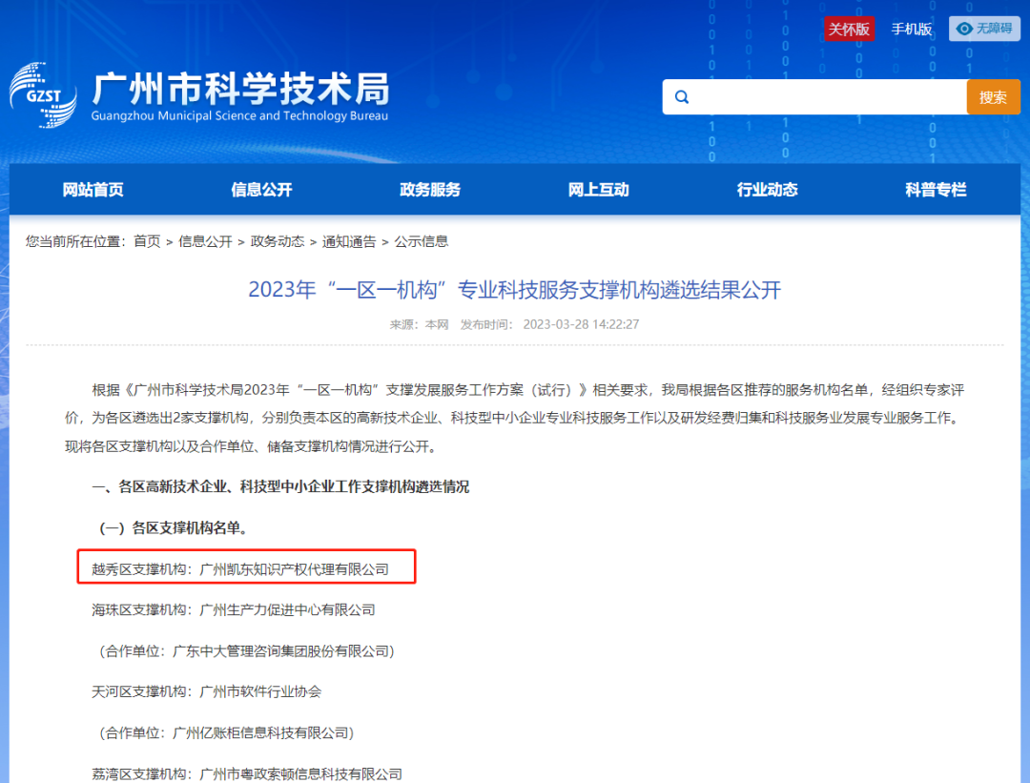Go to 首页 in breadcrumb
The image size is (1030, 783).
(x=147, y=241)
